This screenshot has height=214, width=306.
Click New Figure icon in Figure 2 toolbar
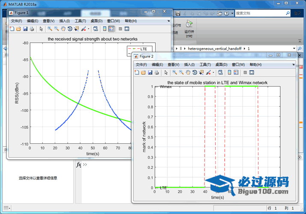coord(137,73)
